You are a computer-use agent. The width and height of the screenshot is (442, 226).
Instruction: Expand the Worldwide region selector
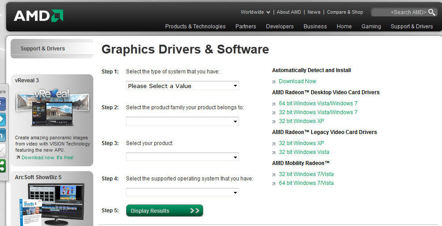[255, 12]
